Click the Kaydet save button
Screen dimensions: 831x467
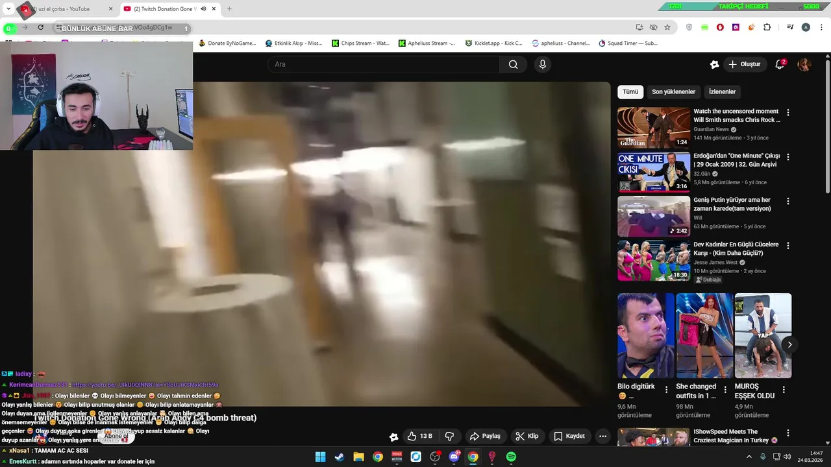tap(569, 436)
